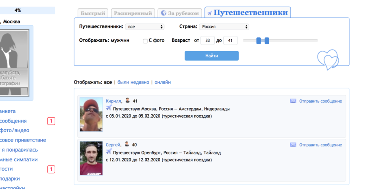Screen dimensions: 366x189
Task: Open the За рубежом tab
Action: click(x=180, y=13)
